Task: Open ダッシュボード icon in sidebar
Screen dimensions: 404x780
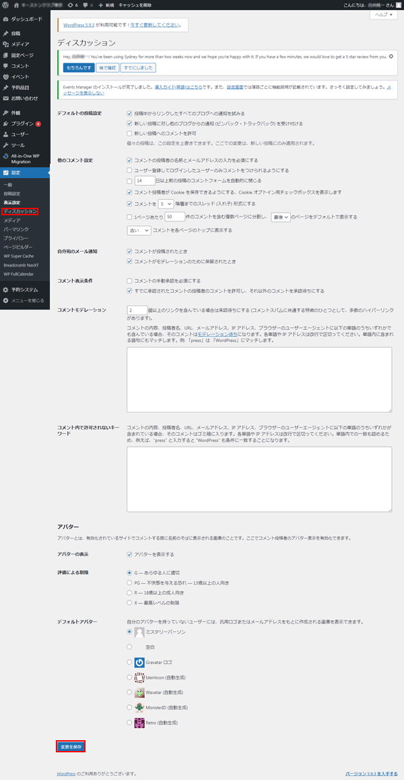Action: 5,19
